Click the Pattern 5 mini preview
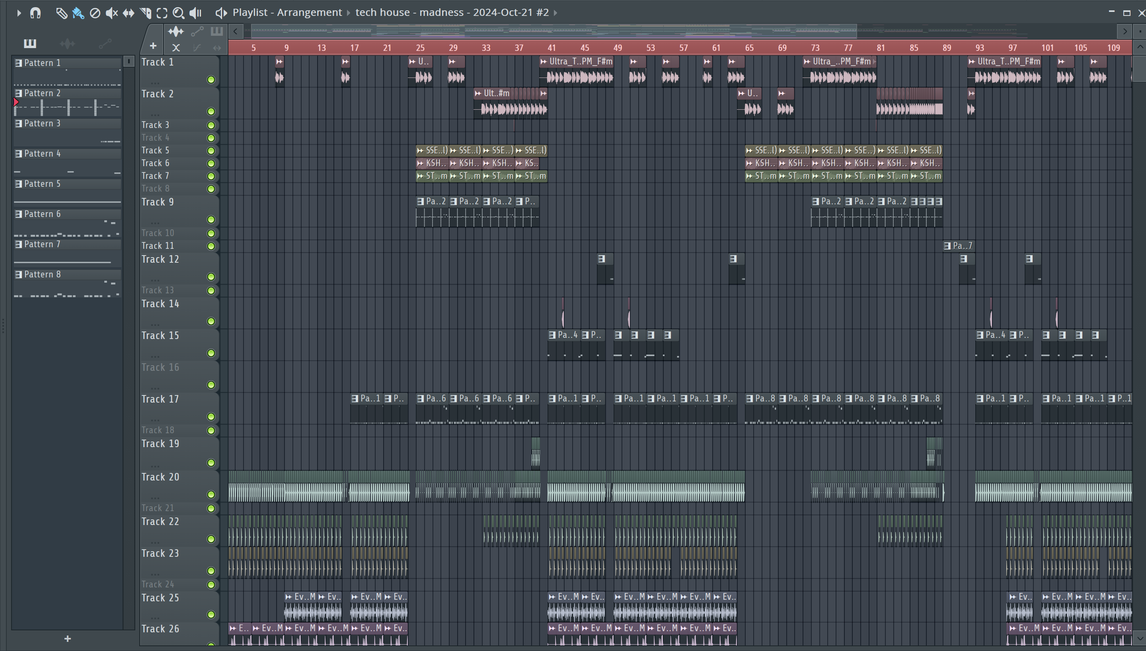The height and width of the screenshot is (651, 1146). click(67, 197)
